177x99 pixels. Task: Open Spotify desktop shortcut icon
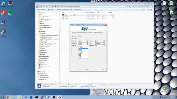pyautogui.click(x=11, y=13)
